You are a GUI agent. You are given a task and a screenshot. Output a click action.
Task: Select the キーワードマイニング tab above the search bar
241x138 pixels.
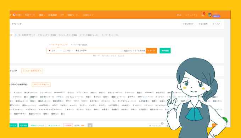point(58,45)
